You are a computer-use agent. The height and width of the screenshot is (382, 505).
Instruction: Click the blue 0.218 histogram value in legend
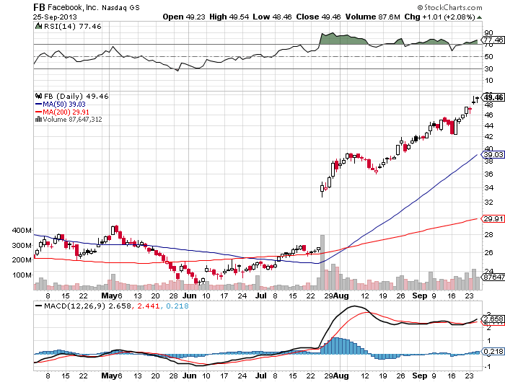pos(177,306)
